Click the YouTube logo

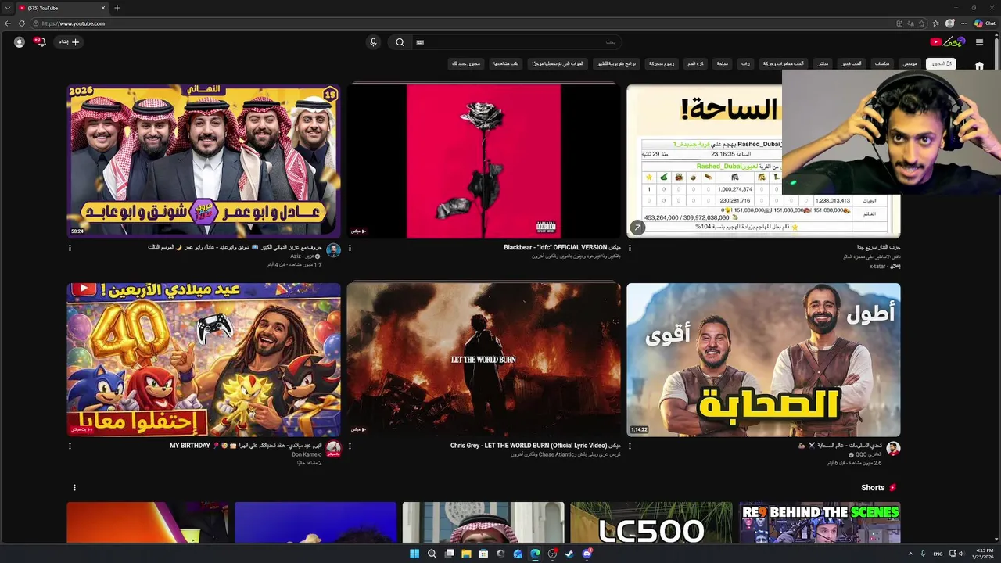point(947,41)
